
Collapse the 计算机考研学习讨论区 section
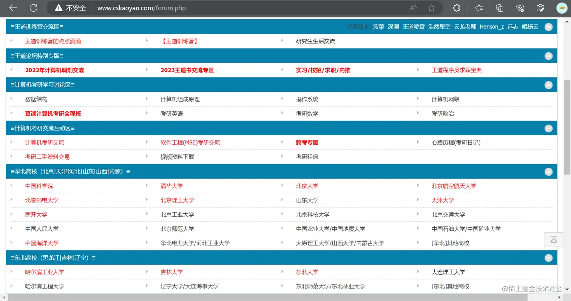click(548, 85)
